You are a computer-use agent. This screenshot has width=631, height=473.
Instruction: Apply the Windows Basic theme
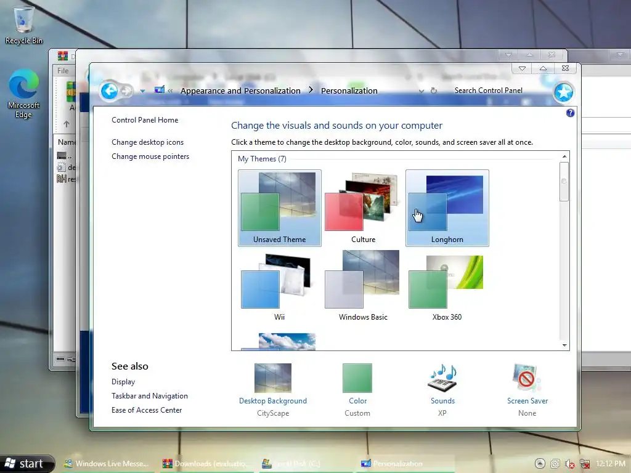[x=363, y=286]
